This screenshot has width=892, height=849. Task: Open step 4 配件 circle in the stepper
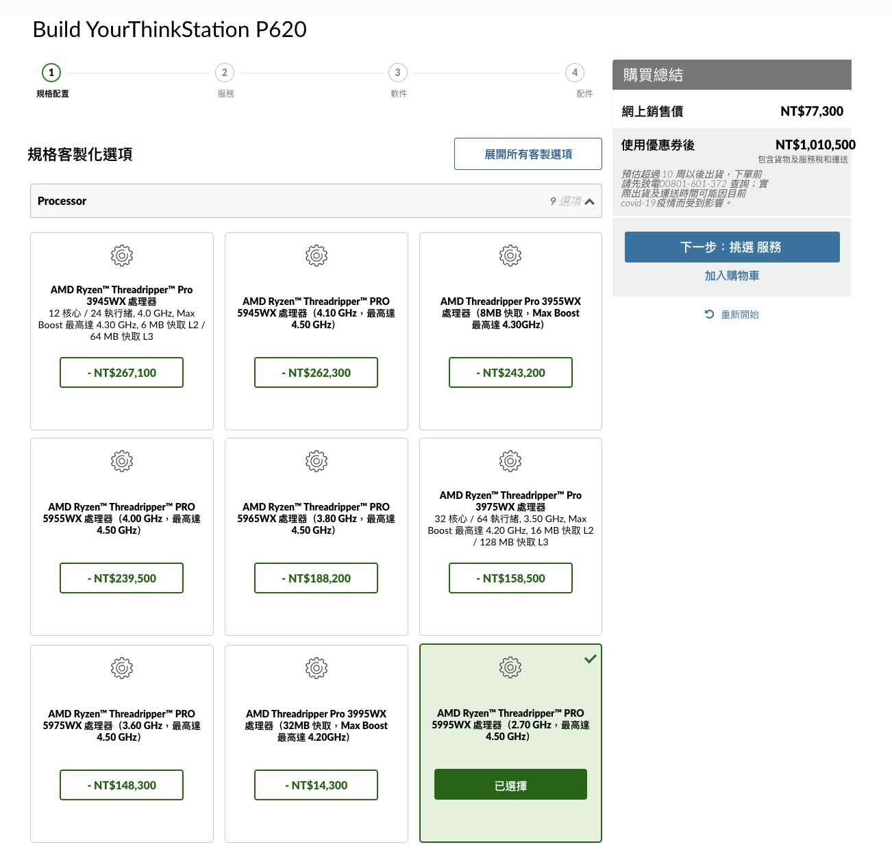pyautogui.click(x=575, y=73)
